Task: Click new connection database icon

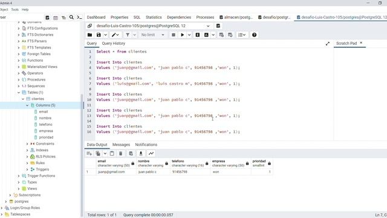Action: coord(218,25)
